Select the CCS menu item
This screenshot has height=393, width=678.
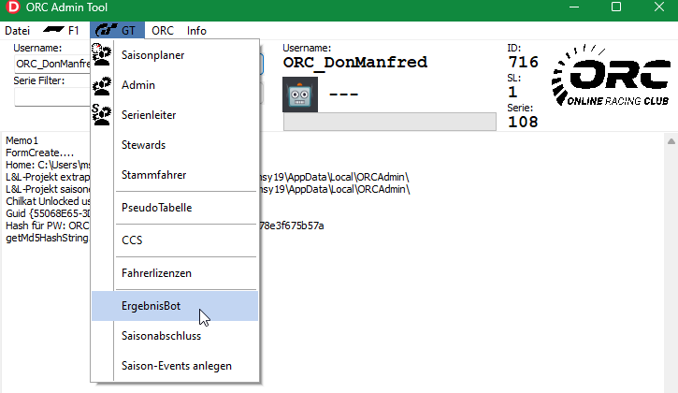[132, 240]
